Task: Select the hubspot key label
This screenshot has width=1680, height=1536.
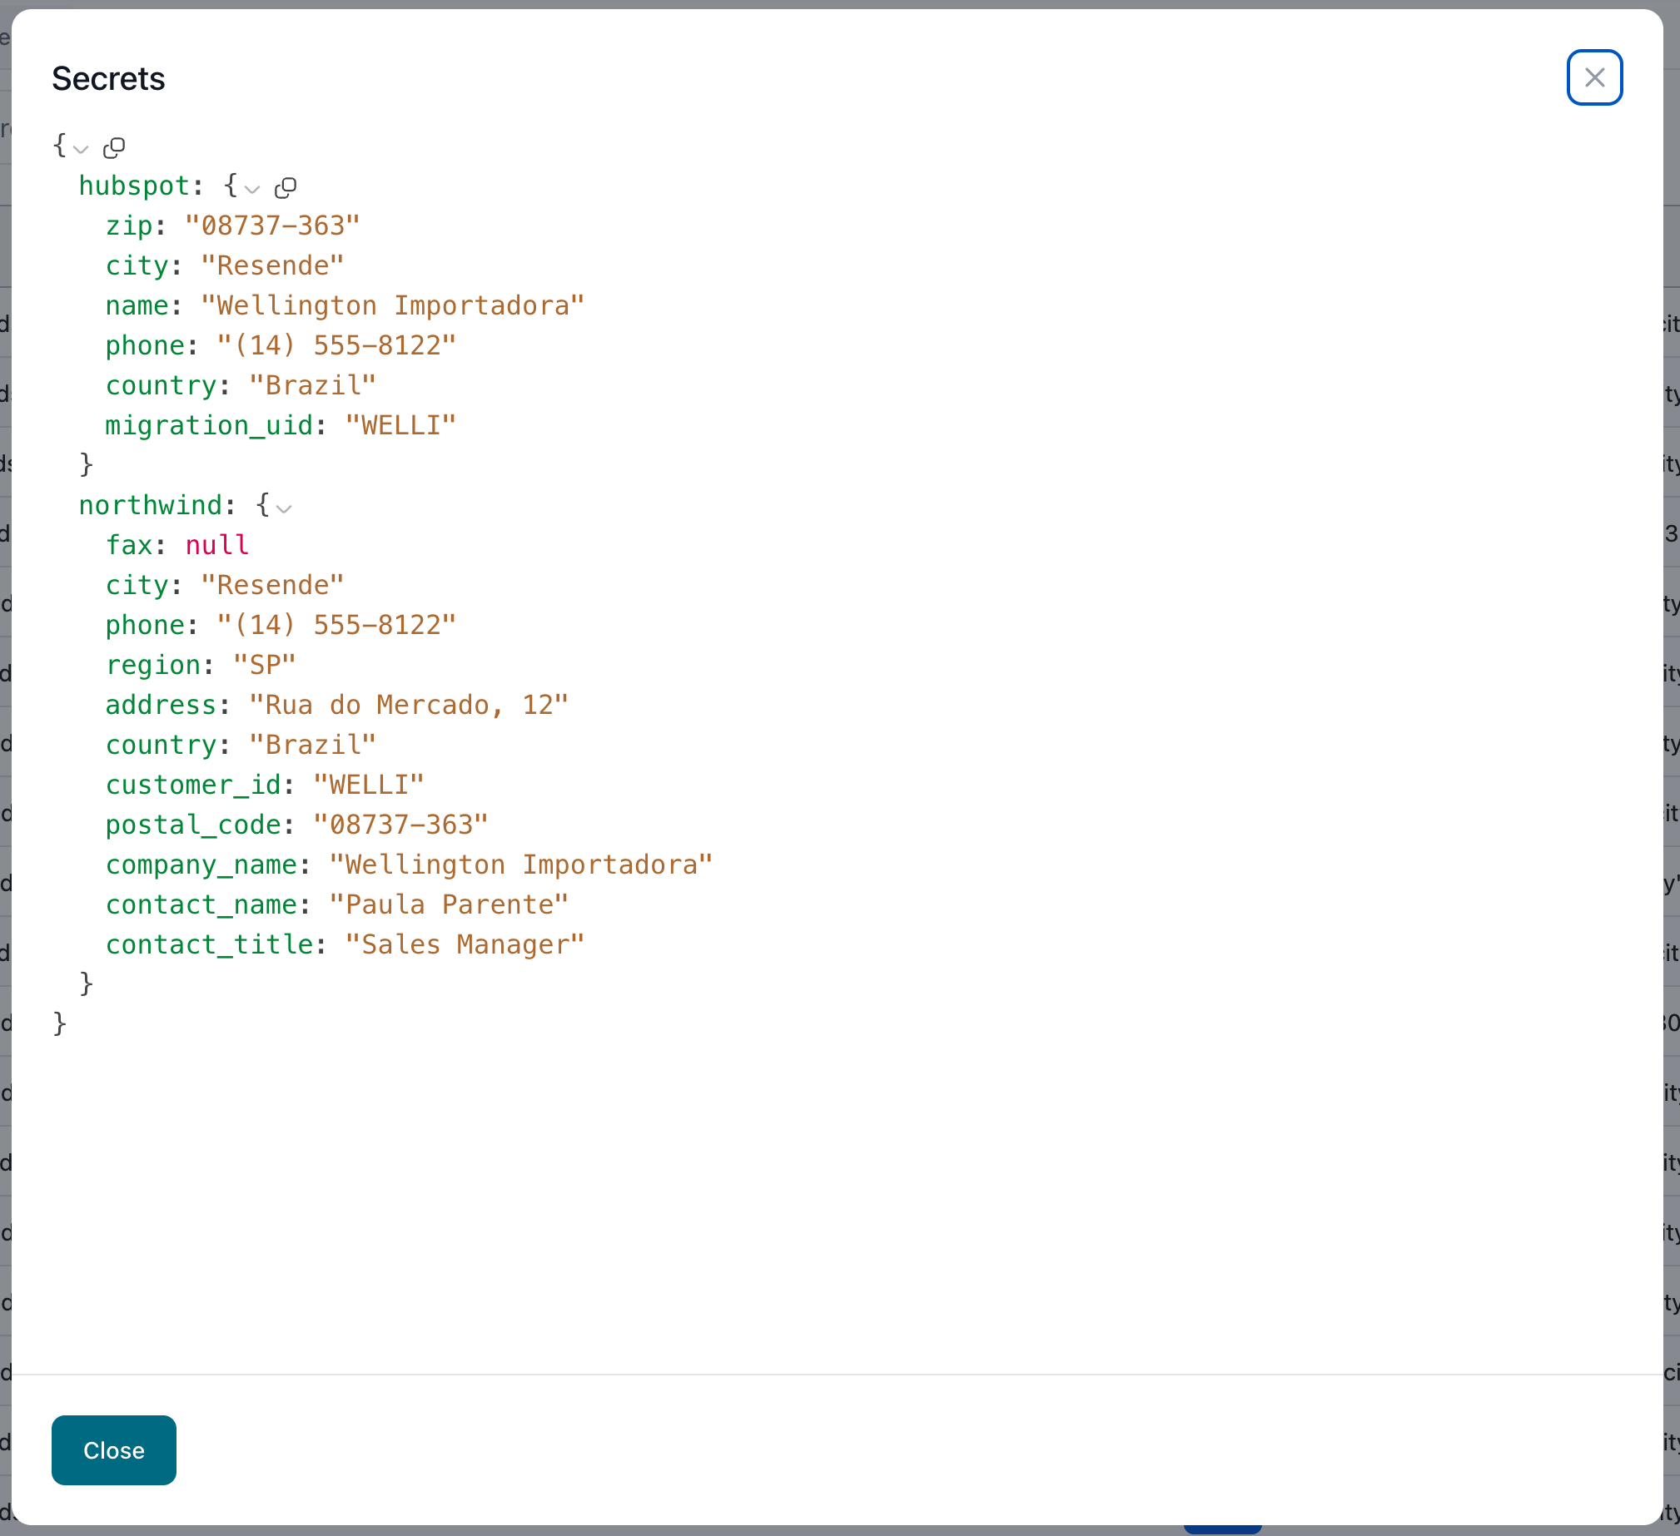Action: coord(134,186)
